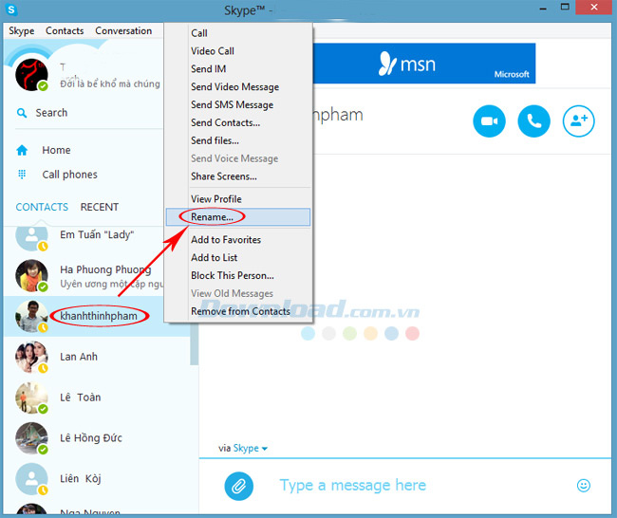Open the msn Microsoft banner ad

point(423,64)
